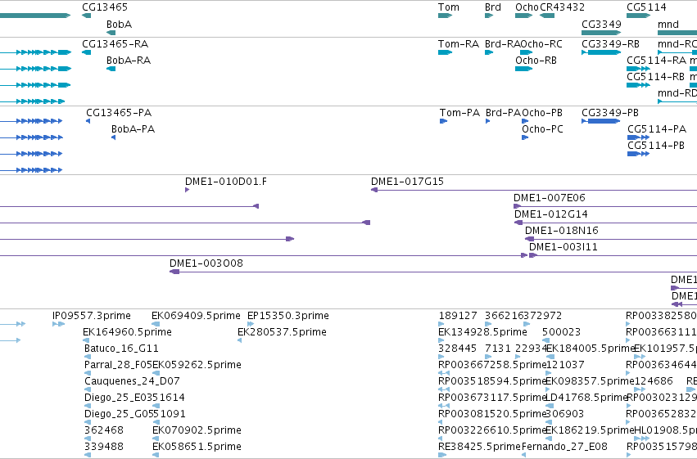Select the 124686 feature label
The width and height of the screenshot is (697, 459).
[654, 382]
